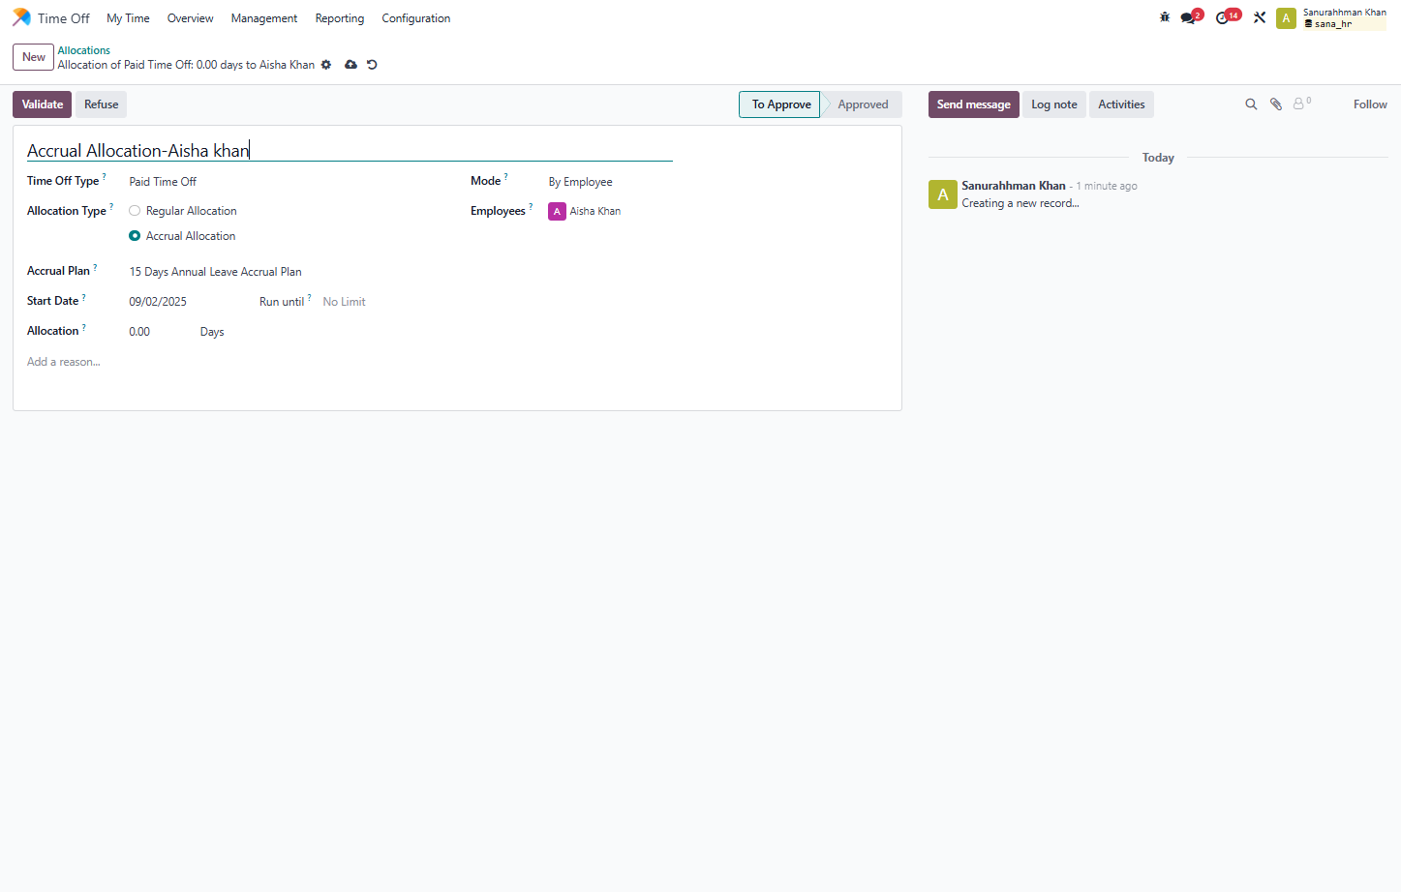Go back via Allocations breadcrumb link

tap(84, 50)
